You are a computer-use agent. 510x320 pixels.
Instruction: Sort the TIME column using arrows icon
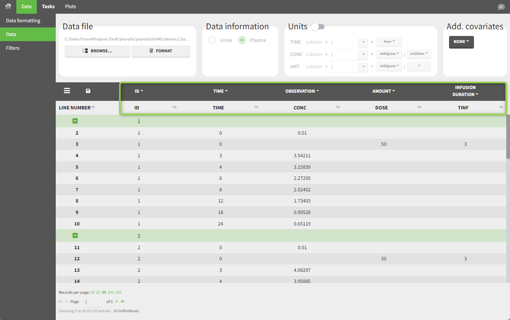(256, 107)
